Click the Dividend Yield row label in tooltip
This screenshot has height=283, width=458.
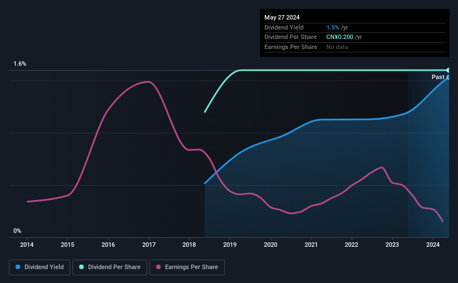(x=284, y=27)
